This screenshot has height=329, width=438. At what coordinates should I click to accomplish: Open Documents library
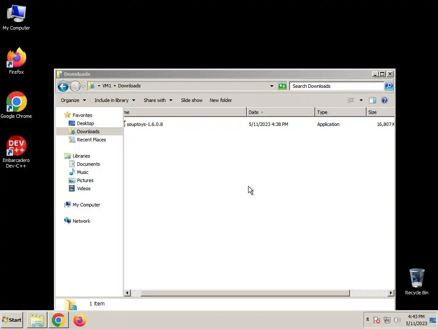(88, 164)
